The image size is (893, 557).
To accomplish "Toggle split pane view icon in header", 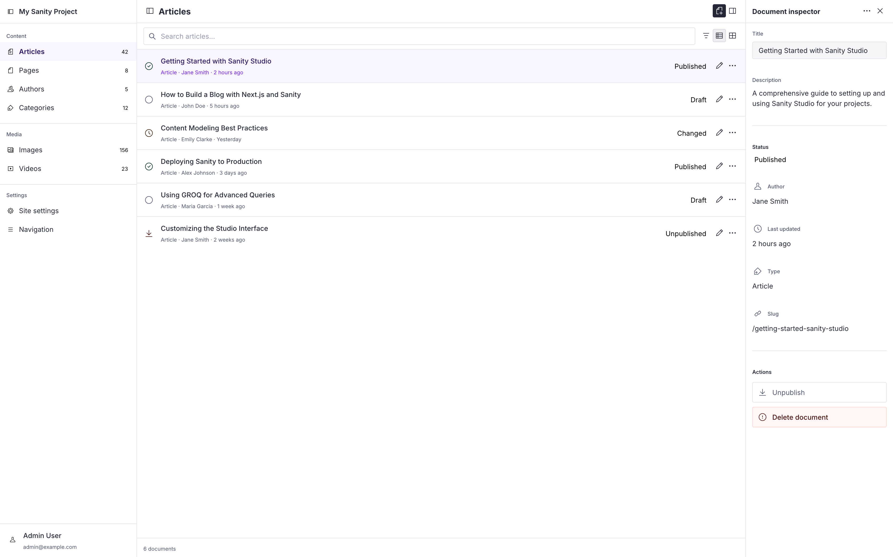I will (x=732, y=11).
